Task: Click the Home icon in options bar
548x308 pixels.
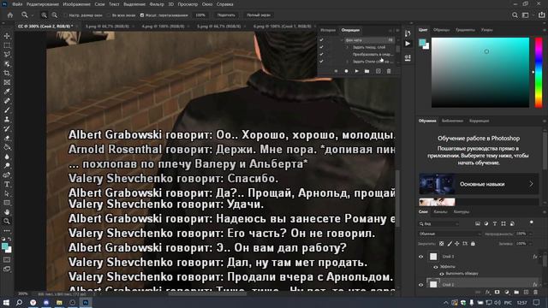Action: coord(10,15)
